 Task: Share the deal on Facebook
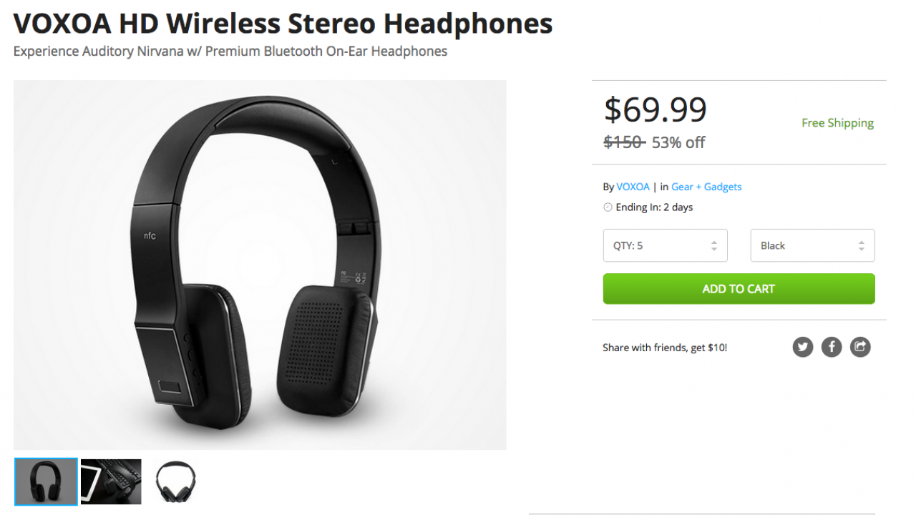pyautogui.click(x=832, y=348)
